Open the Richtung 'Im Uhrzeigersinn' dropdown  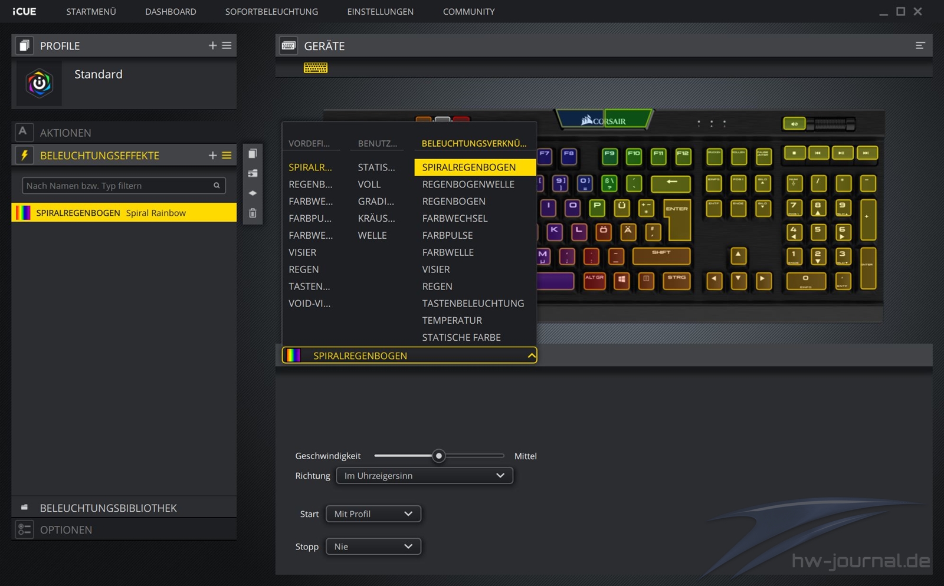point(424,475)
